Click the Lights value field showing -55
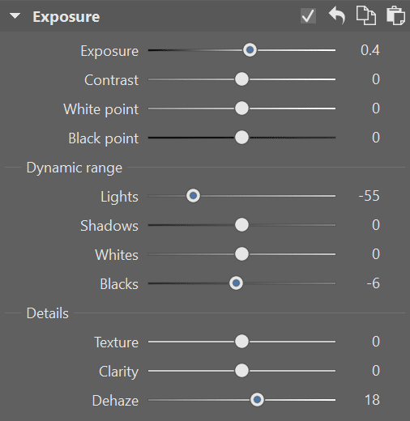 click(369, 196)
